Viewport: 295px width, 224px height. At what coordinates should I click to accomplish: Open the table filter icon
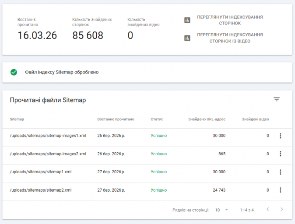tap(277, 100)
